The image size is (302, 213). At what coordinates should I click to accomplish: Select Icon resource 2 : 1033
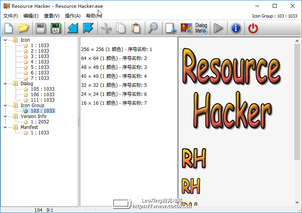tap(40, 51)
